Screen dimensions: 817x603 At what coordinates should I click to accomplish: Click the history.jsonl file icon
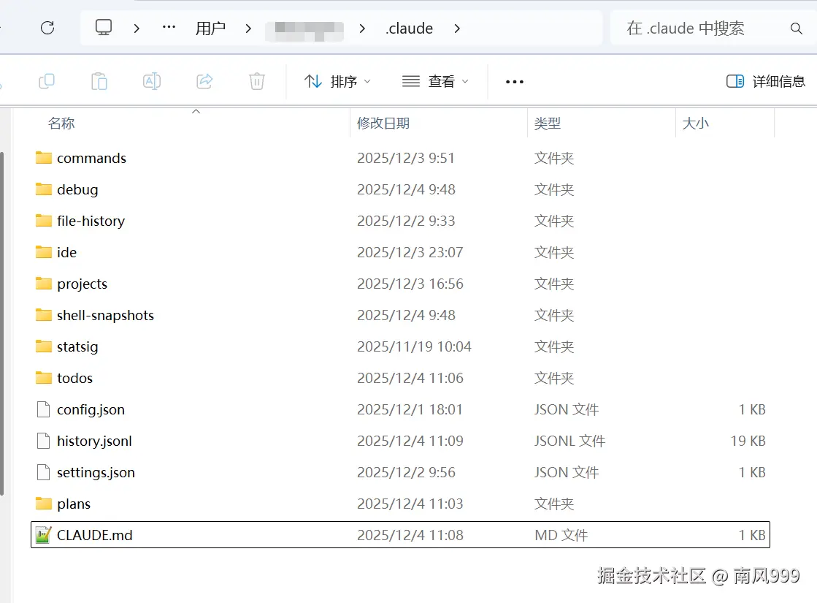click(44, 441)
